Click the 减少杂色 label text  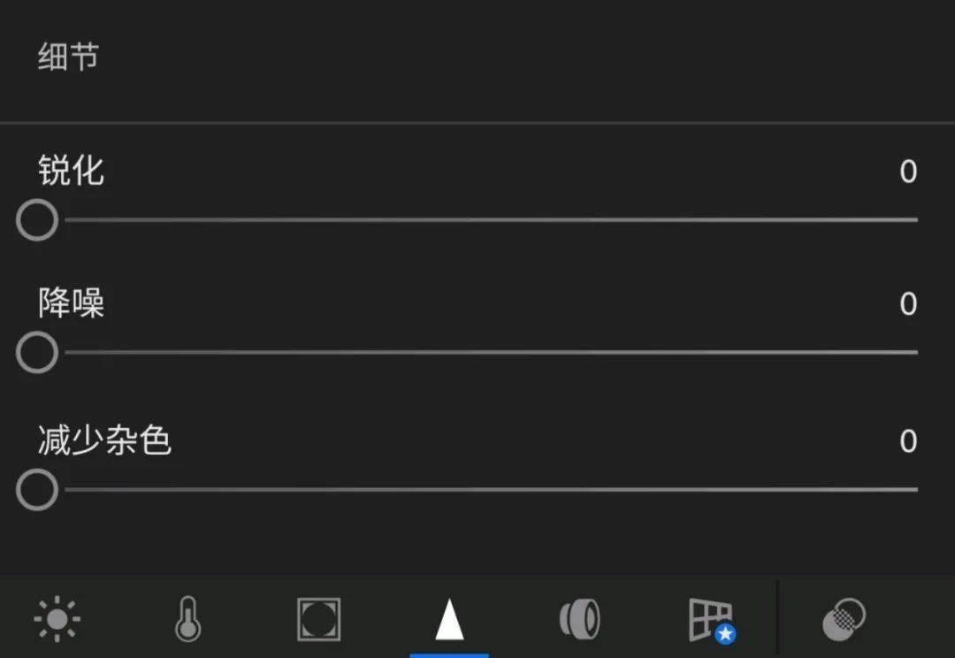click(104, 440)
